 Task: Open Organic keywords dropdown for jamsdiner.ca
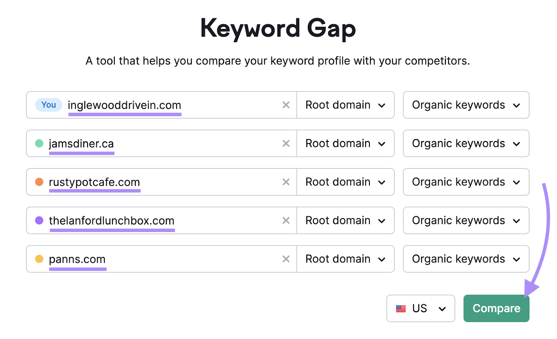click(466, 143)
